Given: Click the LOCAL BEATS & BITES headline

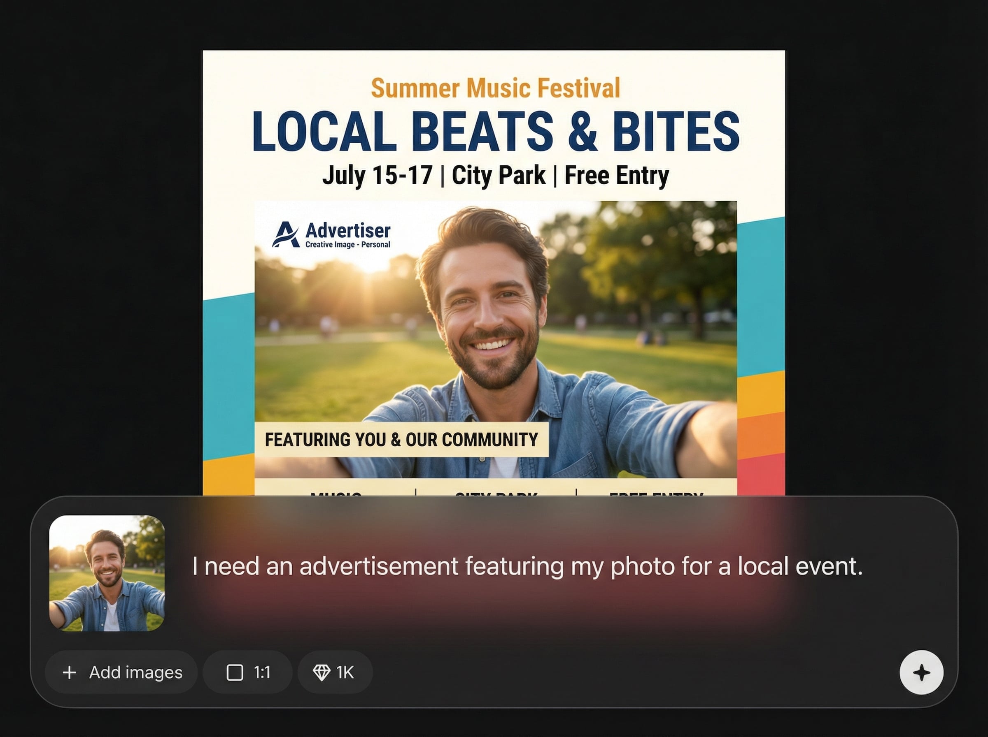Looking at the screenshot, I should [x=495, y=132].
